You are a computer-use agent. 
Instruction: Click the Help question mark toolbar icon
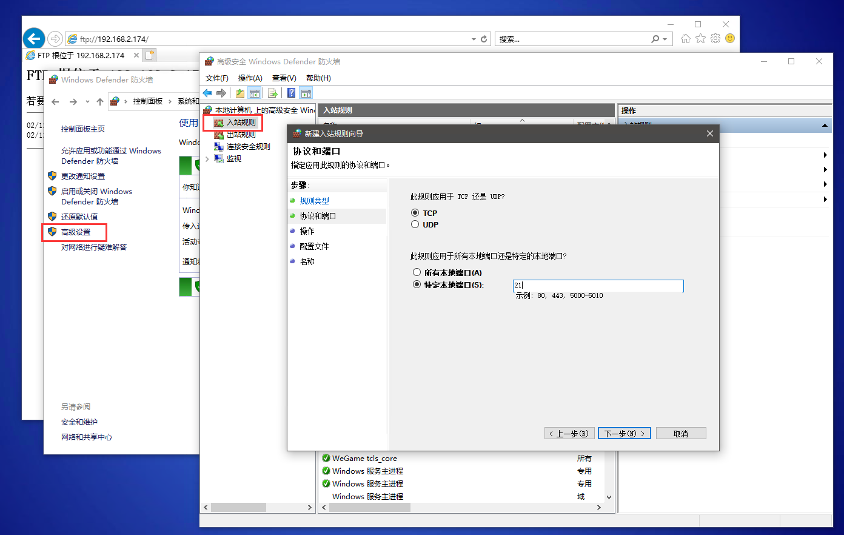click(292, 93)
